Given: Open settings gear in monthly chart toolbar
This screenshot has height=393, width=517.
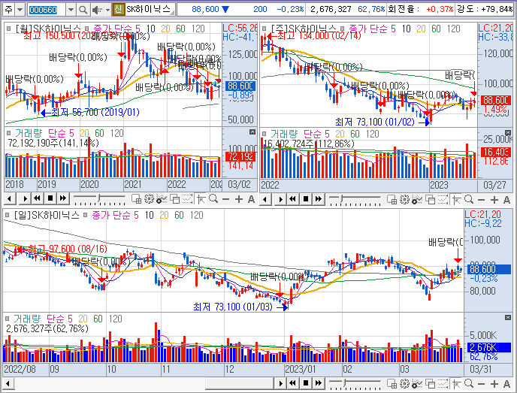Looking at the screenshot, I should pos(149,199).
